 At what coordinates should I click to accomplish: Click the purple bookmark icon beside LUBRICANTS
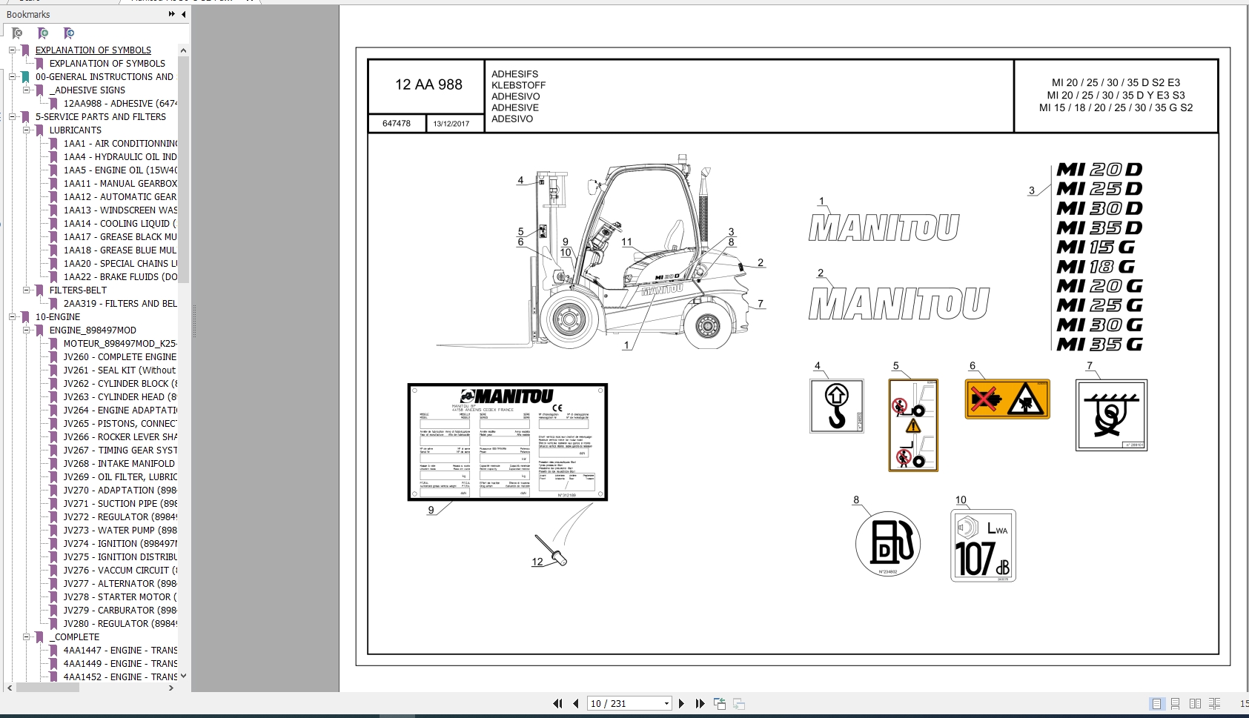(x=39, y=130)
